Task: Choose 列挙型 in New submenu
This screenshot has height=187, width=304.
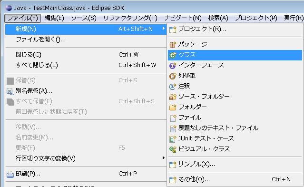Action: [235, 76]
